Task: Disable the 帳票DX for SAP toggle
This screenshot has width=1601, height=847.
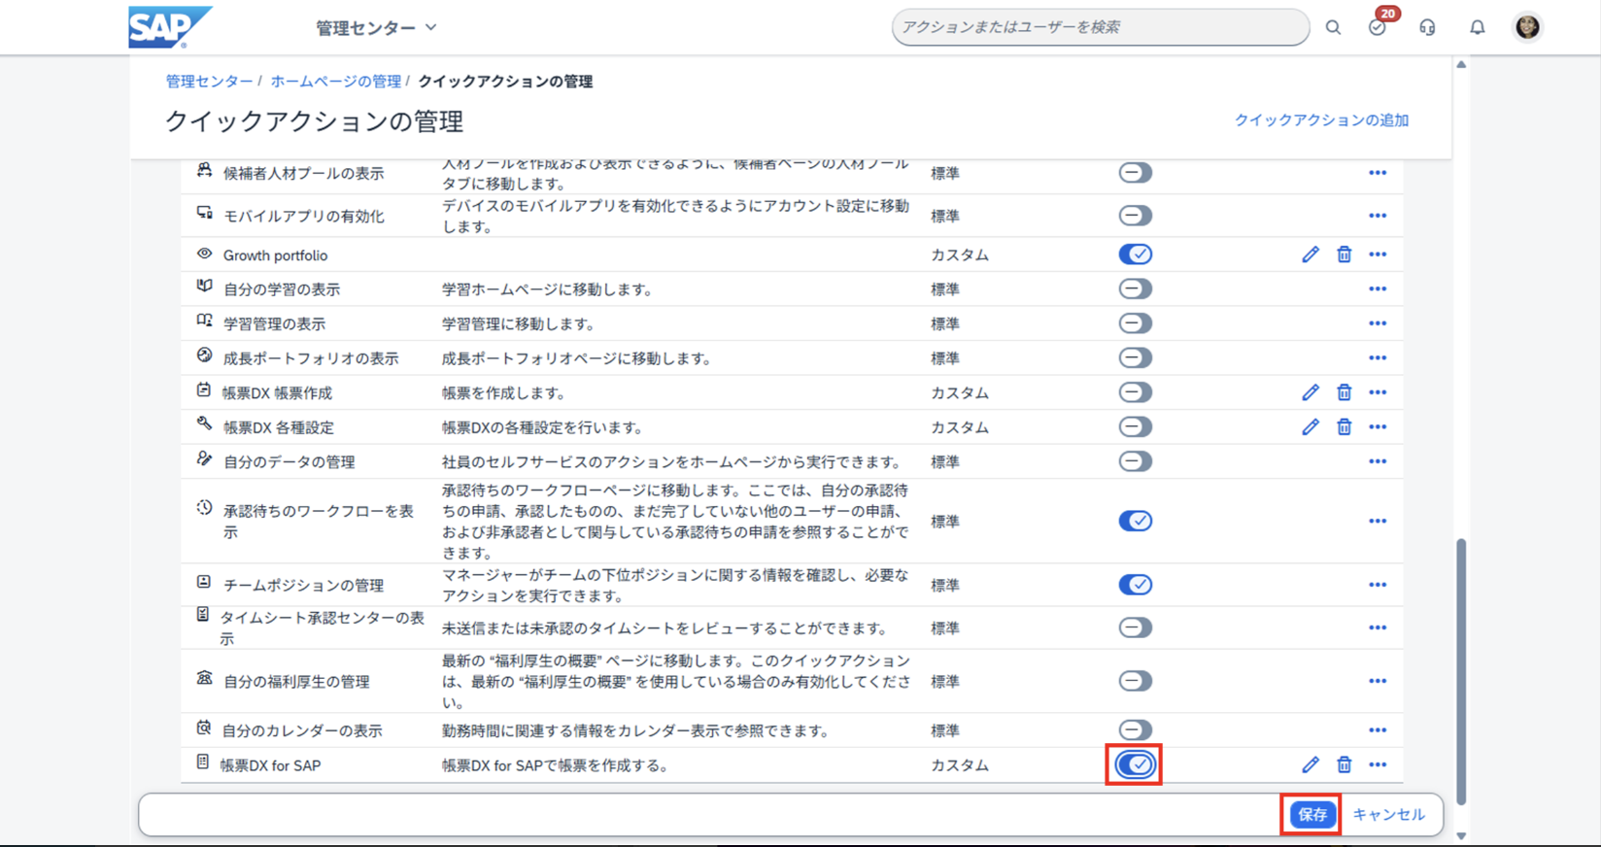Action: pyautogui.click(x=1135, y=765)
